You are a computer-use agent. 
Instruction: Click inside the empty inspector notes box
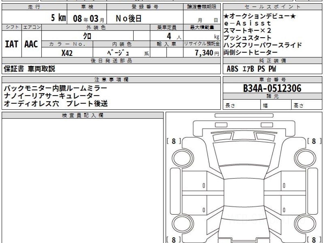coord(83,180)
